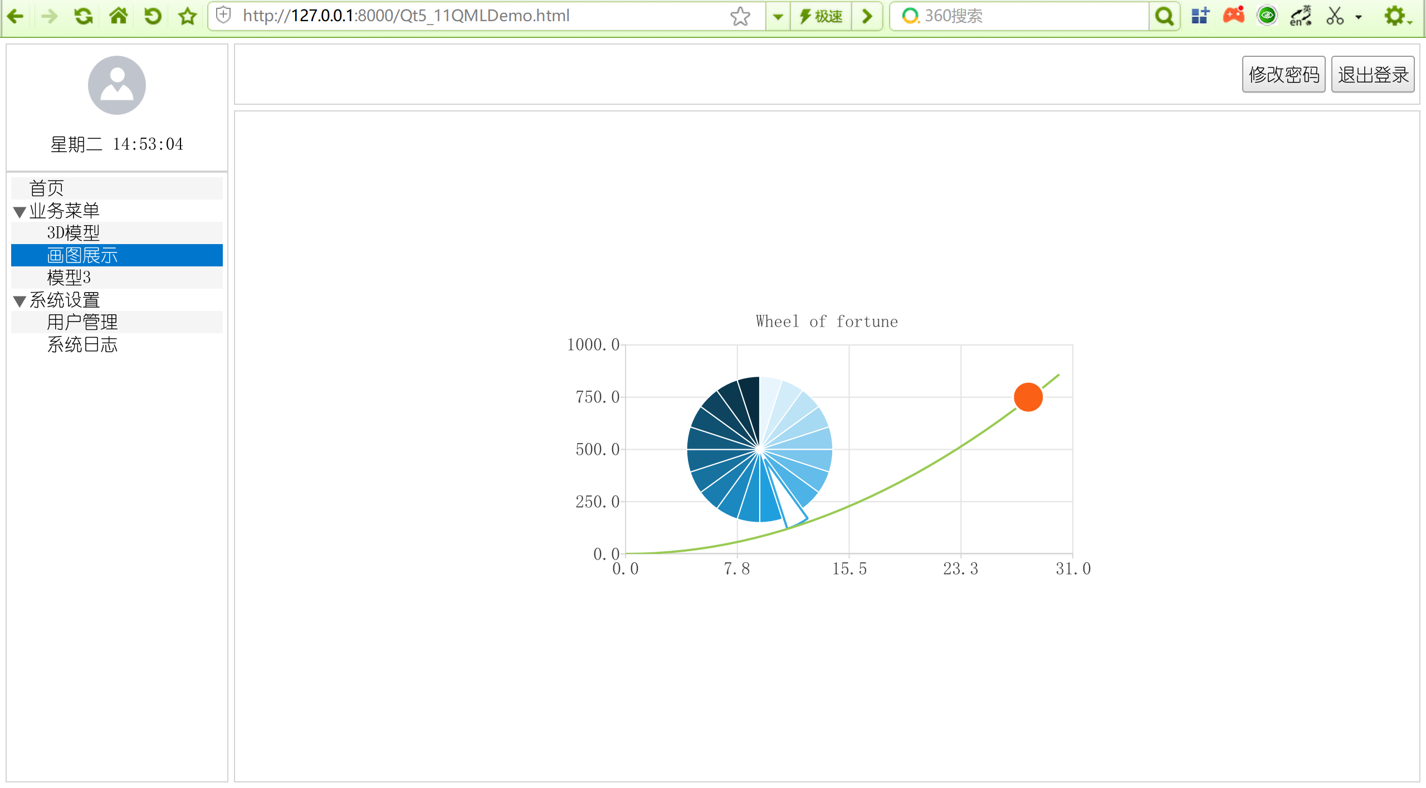Click the undo restore tab icon
1426x788 pixels.
click(x=153, y=16)
